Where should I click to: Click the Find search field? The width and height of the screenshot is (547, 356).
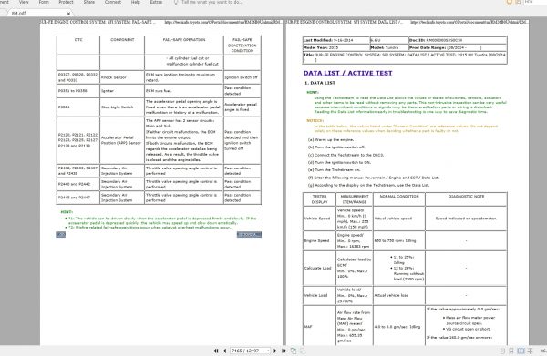point(535,2)
